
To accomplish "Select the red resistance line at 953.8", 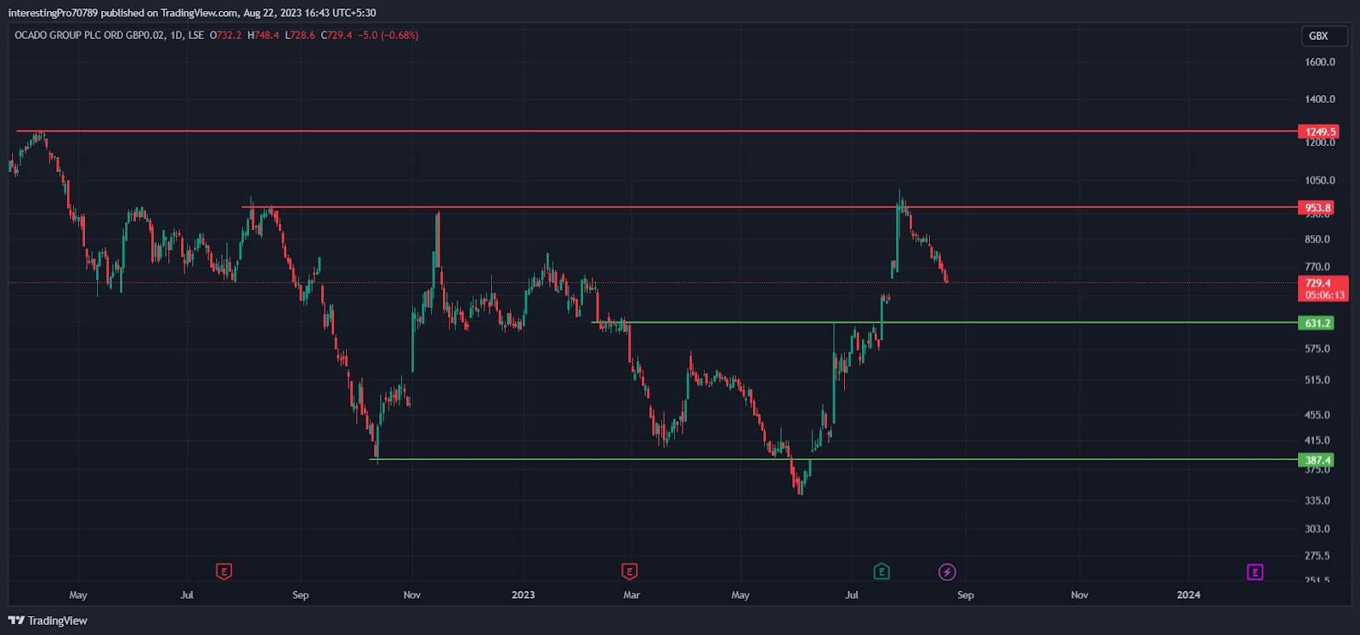I will [x=769, y=207].
